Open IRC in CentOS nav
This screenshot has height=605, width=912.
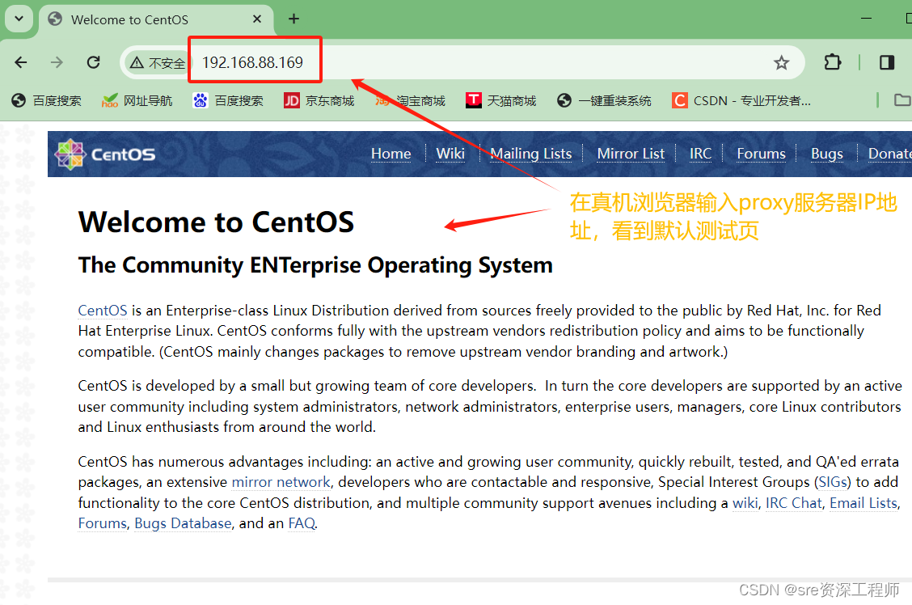[700, 154]
